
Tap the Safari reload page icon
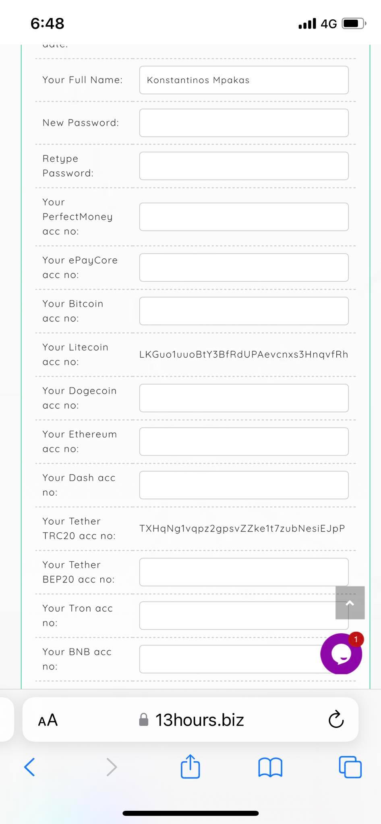click(x=336, y=720)
